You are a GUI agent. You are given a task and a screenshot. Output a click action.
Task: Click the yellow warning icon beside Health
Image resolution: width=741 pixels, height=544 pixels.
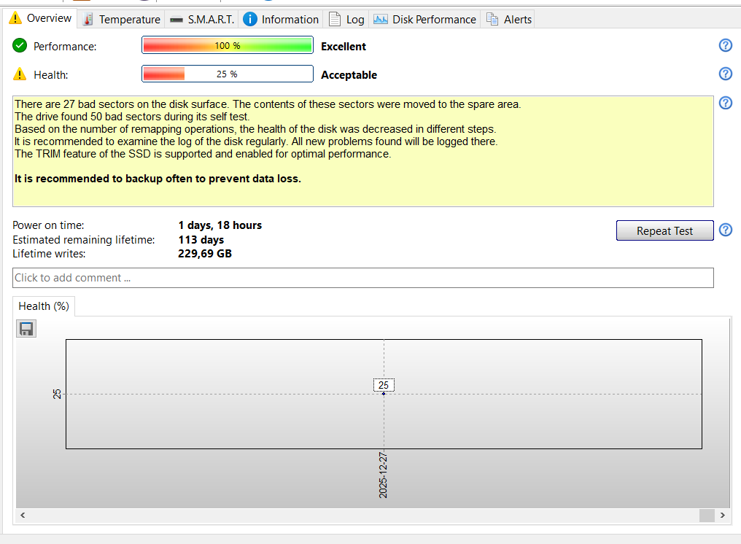point(20,74)
